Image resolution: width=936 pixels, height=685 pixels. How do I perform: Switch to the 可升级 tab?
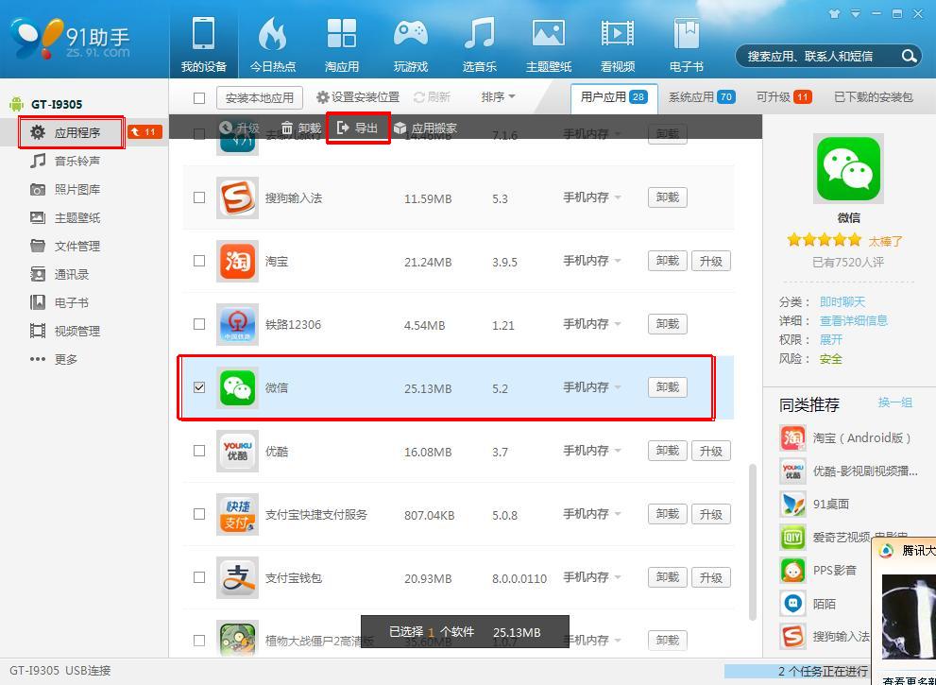pos(784,97)
